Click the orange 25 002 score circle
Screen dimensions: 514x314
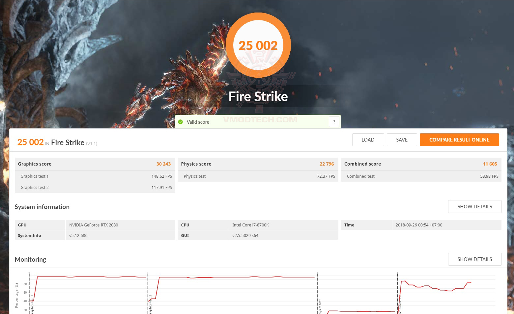pos(258,45)
